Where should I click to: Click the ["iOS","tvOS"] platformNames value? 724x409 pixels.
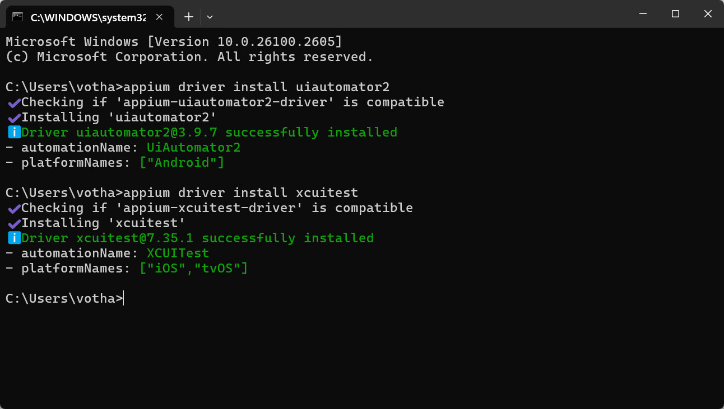click(x=193, y=269)
